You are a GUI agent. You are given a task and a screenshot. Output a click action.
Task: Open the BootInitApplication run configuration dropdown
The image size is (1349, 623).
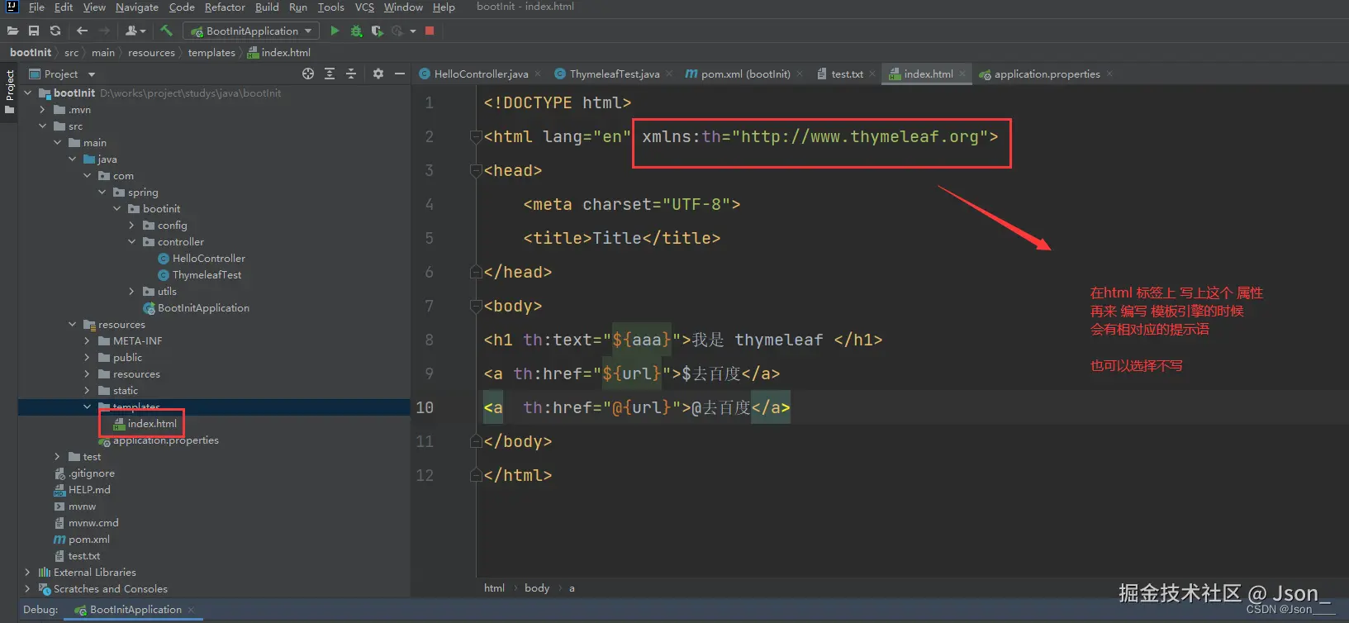251,31
